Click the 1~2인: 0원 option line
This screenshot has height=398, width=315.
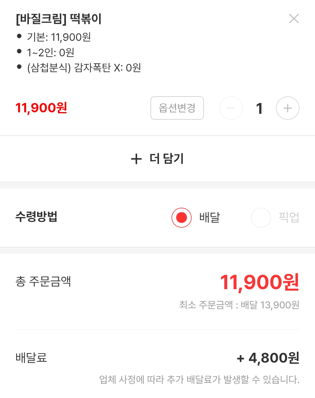50,53
